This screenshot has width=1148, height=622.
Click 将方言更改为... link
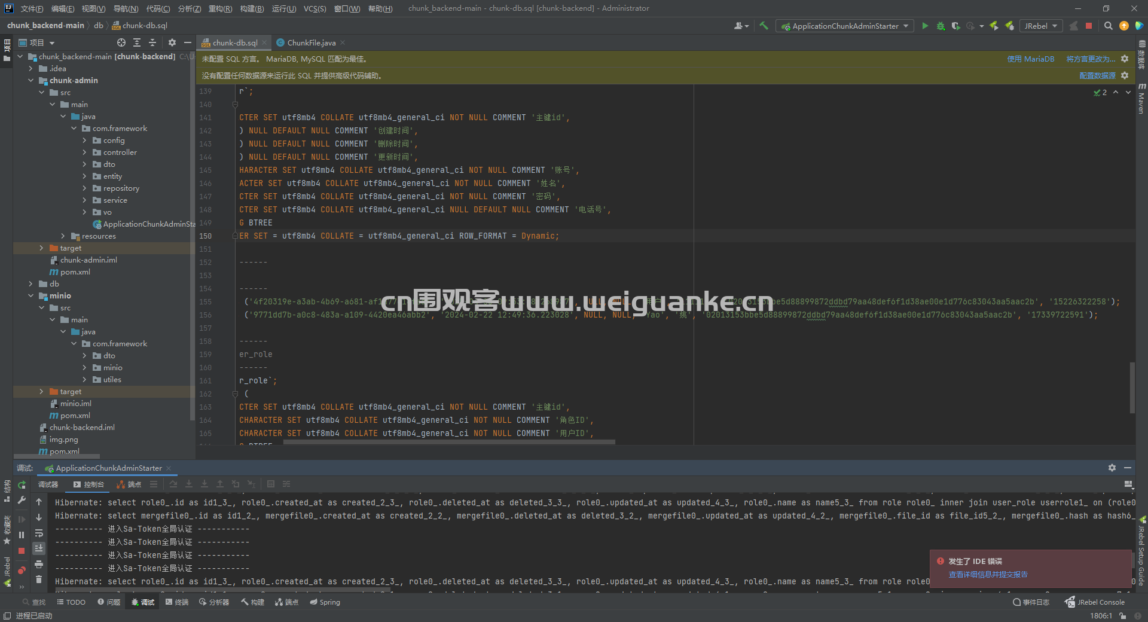click(1091, 59)
